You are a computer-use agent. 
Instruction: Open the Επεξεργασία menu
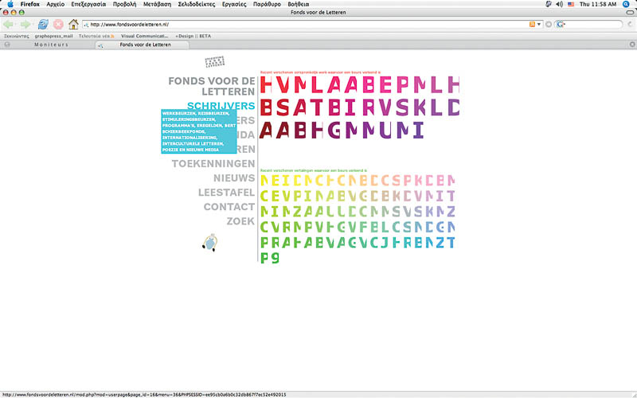click(88, 4)
